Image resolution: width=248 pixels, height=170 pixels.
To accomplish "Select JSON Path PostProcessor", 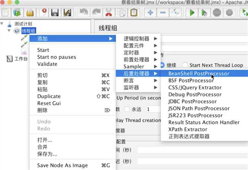I will coord(204,108).
